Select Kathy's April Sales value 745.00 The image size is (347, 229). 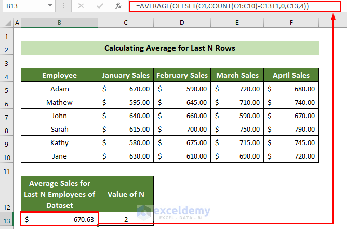coord(291,142)
